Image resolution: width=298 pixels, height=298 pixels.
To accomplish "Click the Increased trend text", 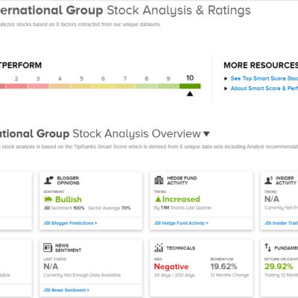I will pos(181,199).
